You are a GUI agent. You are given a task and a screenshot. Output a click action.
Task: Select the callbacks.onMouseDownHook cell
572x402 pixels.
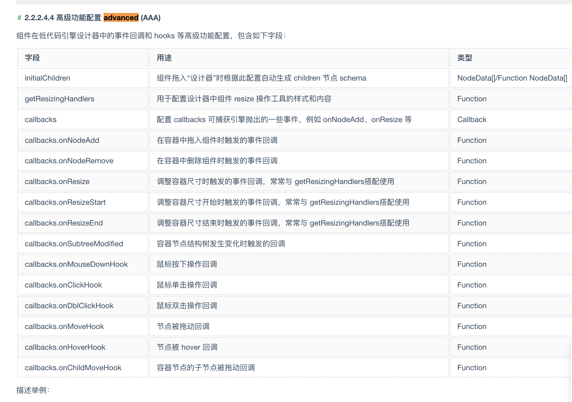coord(76,264)
